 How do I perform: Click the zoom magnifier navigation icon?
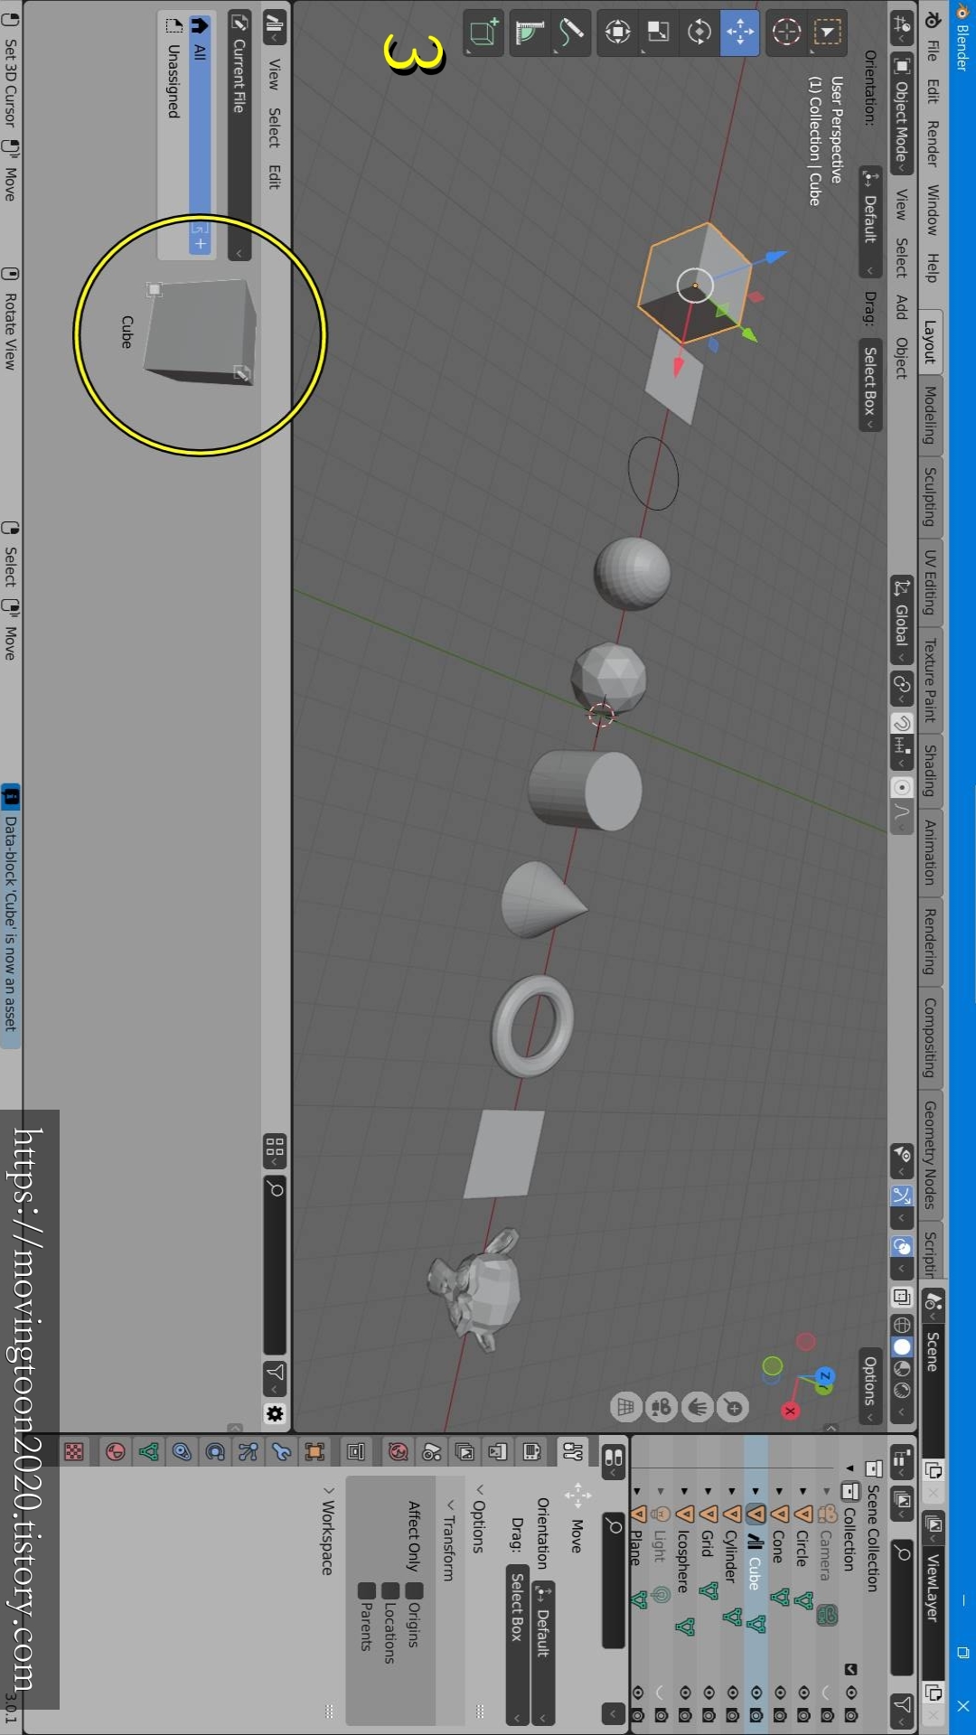coord(733,1407)
